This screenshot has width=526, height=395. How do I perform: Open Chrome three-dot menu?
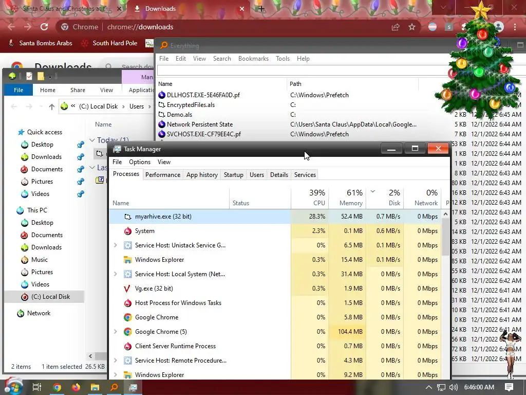[x=515, y=27]
